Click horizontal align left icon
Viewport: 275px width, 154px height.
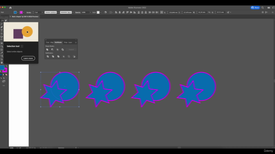[x=116, y=12]
